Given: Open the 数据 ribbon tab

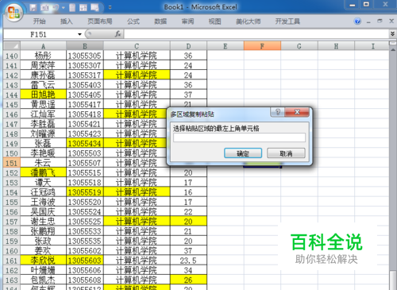Looking at the screenshot, I should [160, 21].
